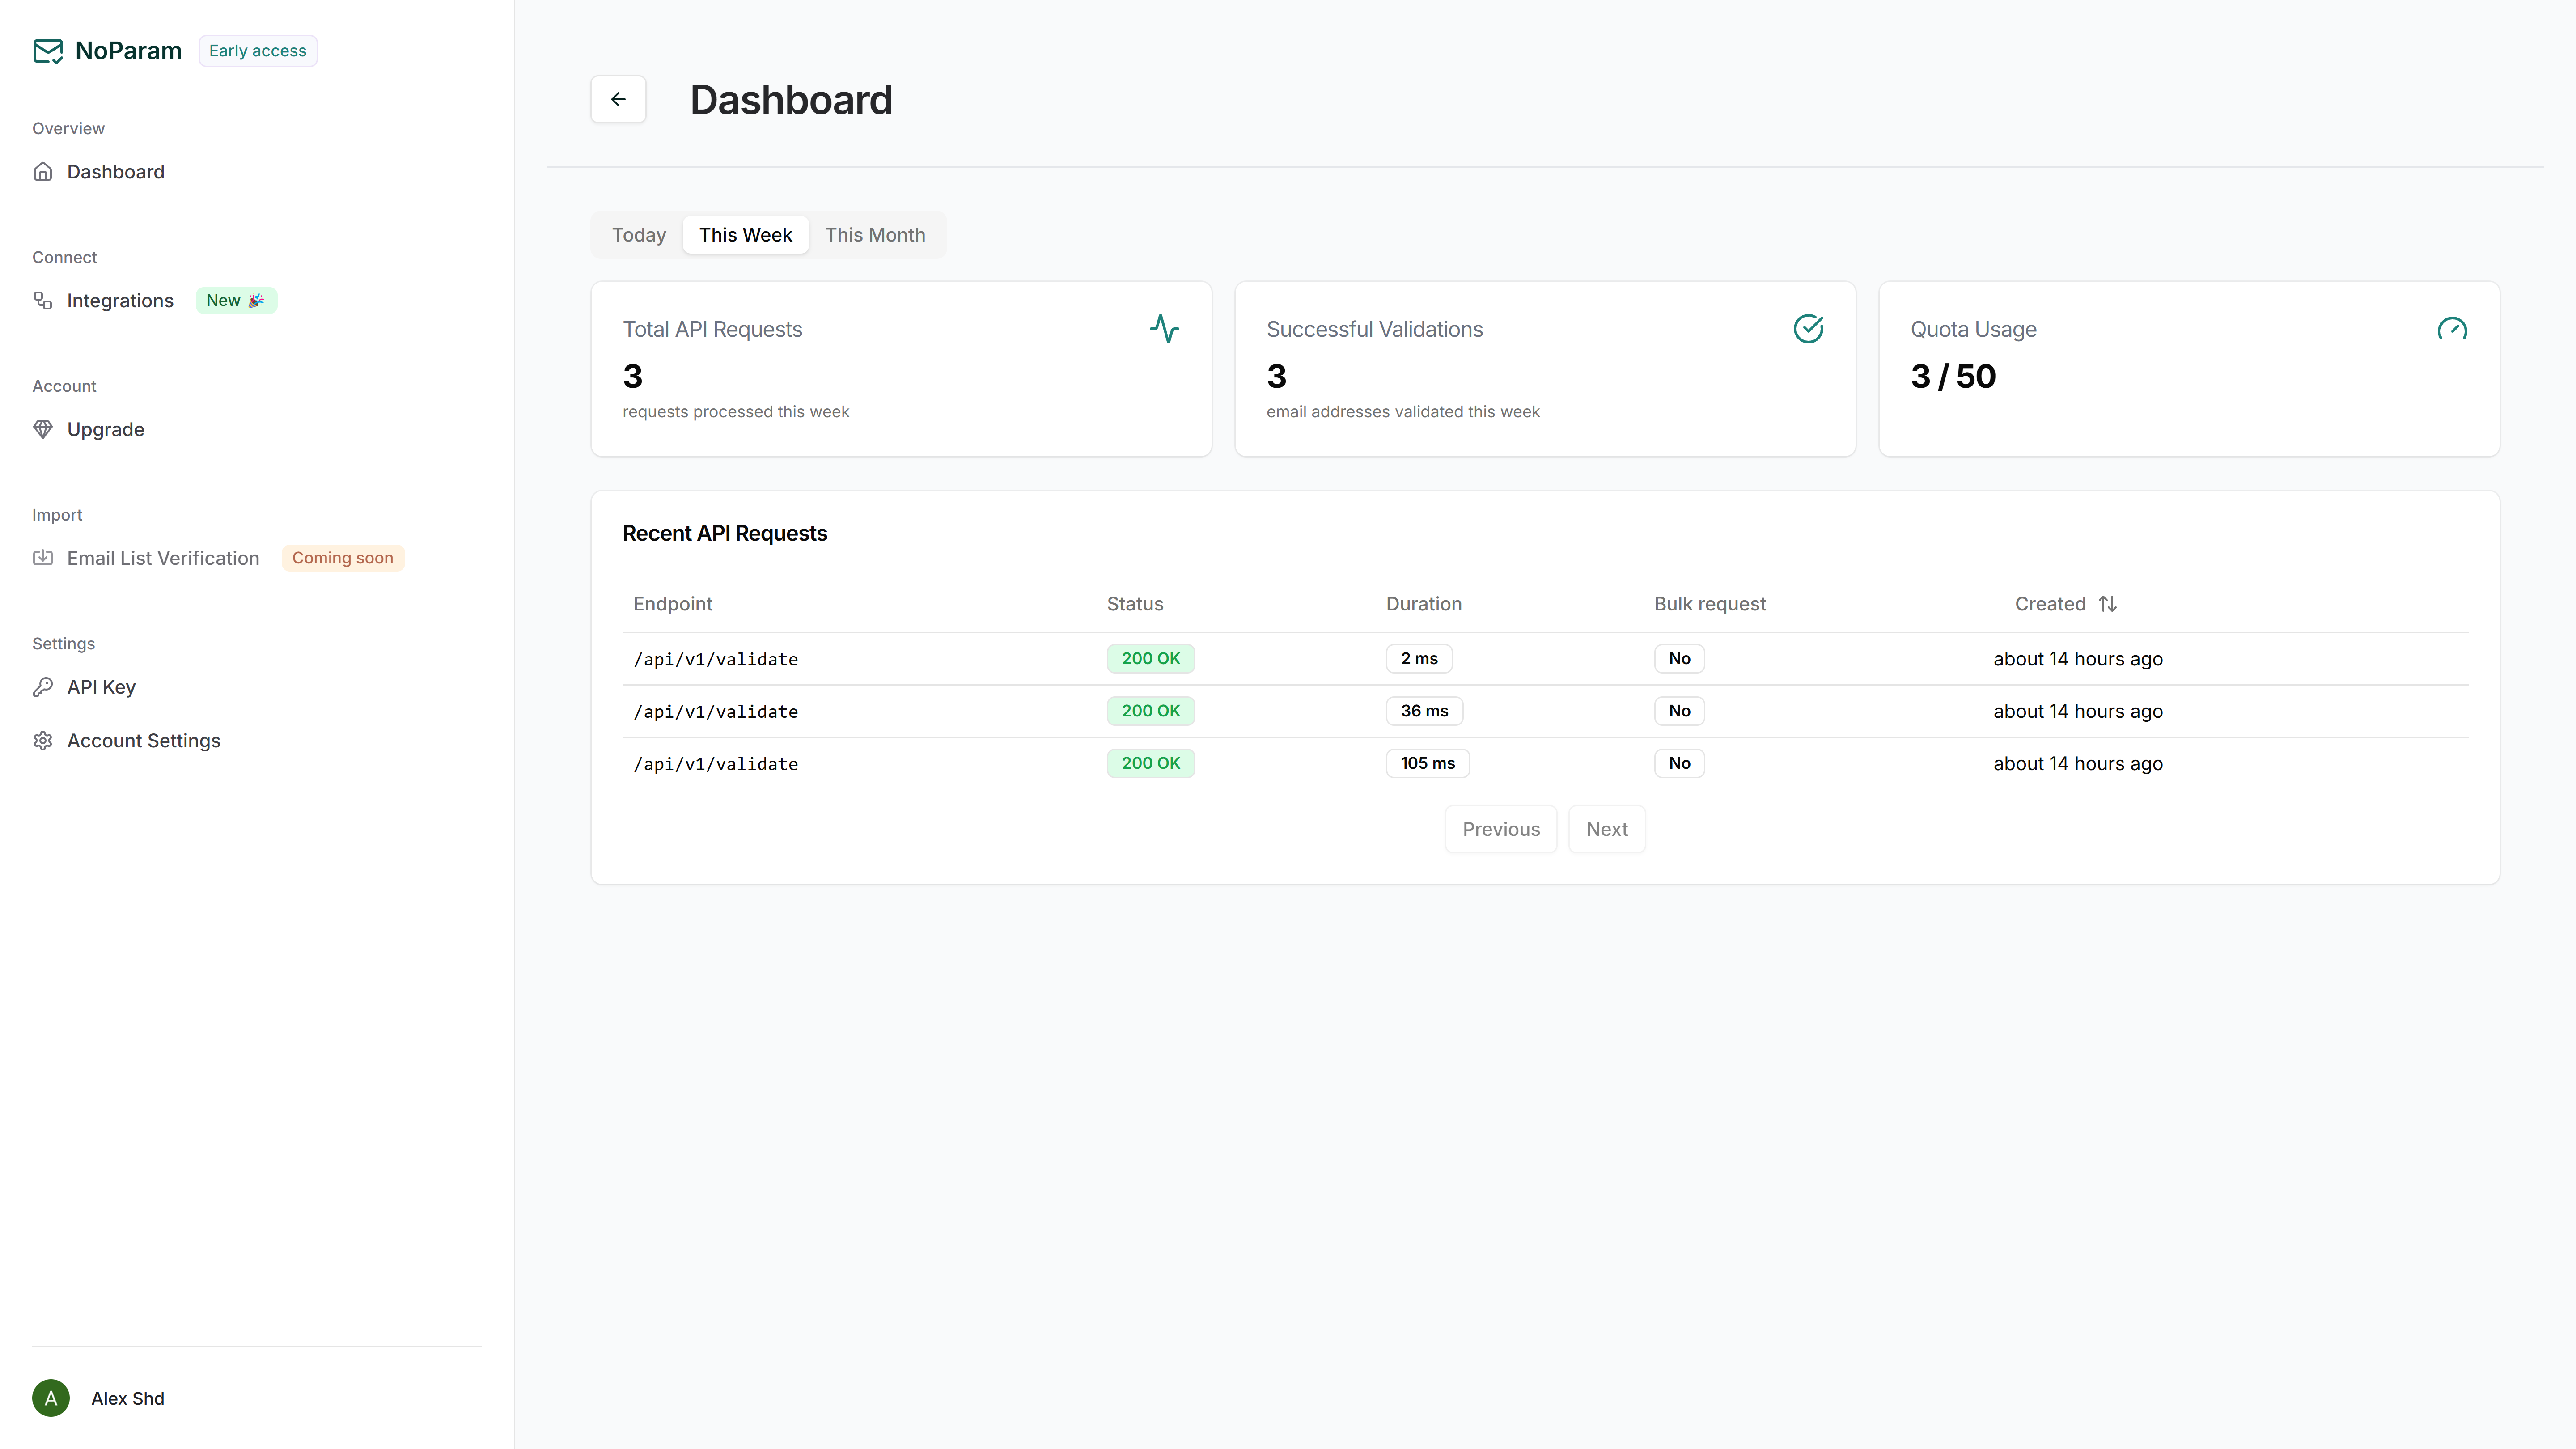Click the 200 OK badge in the 2 ms row

coord(1151,659)
